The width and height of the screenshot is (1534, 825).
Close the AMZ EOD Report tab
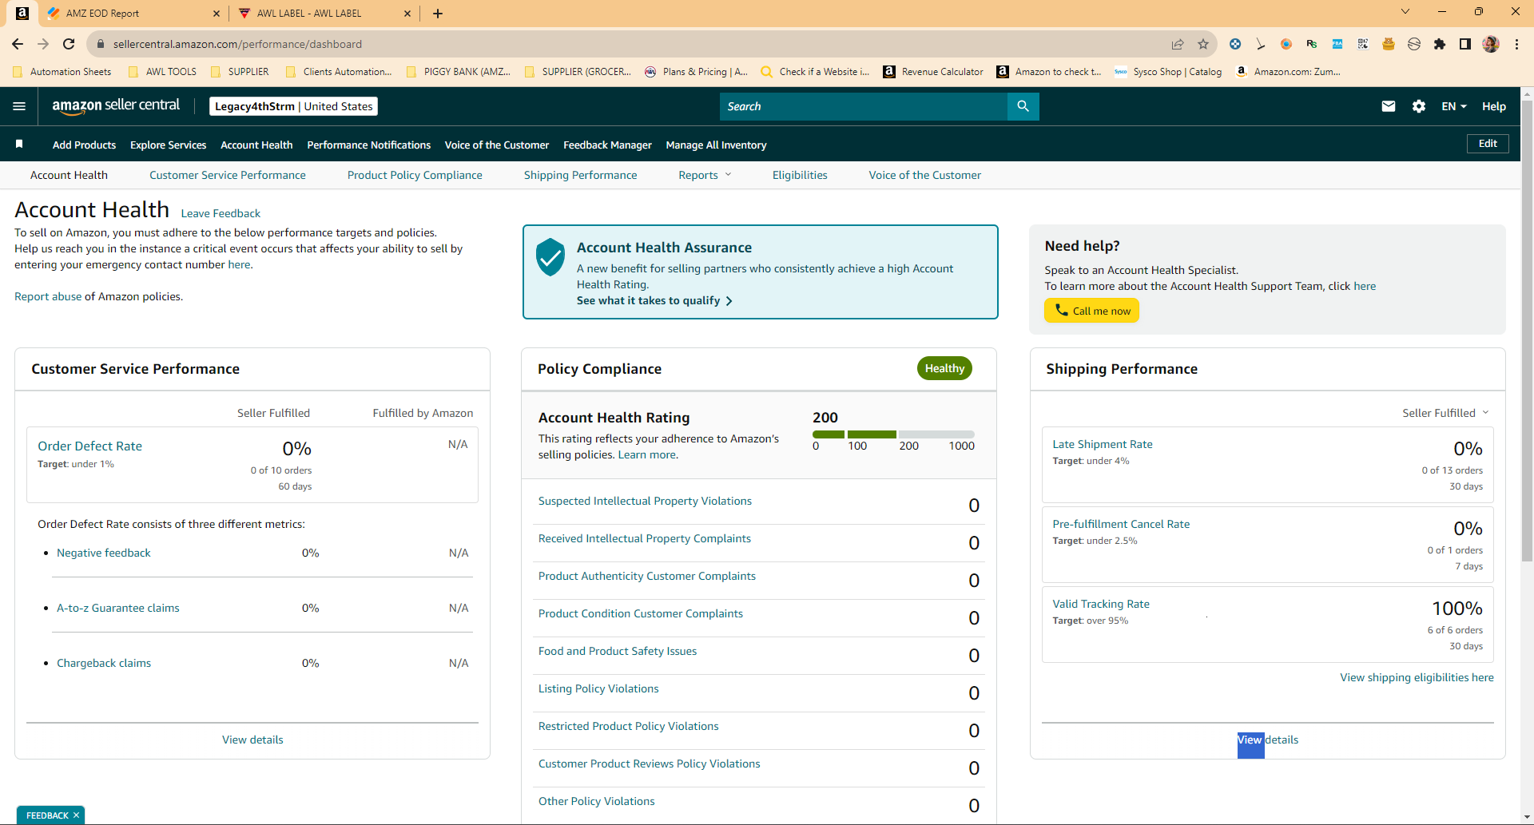(217, 14)
